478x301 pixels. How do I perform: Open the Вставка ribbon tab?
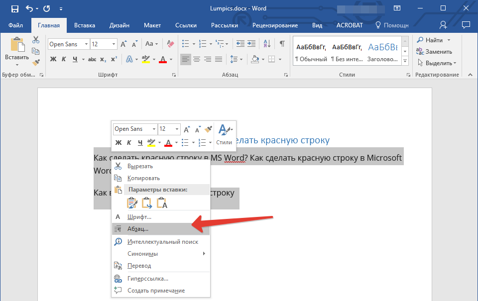[85, 25]
